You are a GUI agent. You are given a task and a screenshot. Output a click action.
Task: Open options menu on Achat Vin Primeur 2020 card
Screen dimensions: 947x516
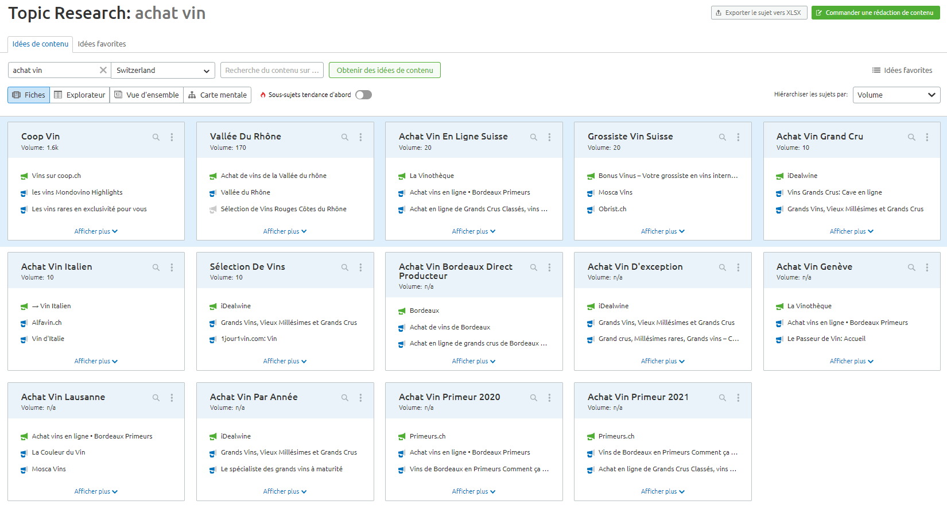pos(549,398)
